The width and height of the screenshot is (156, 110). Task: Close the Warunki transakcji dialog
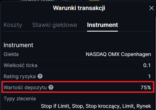[x=152, y=8]
